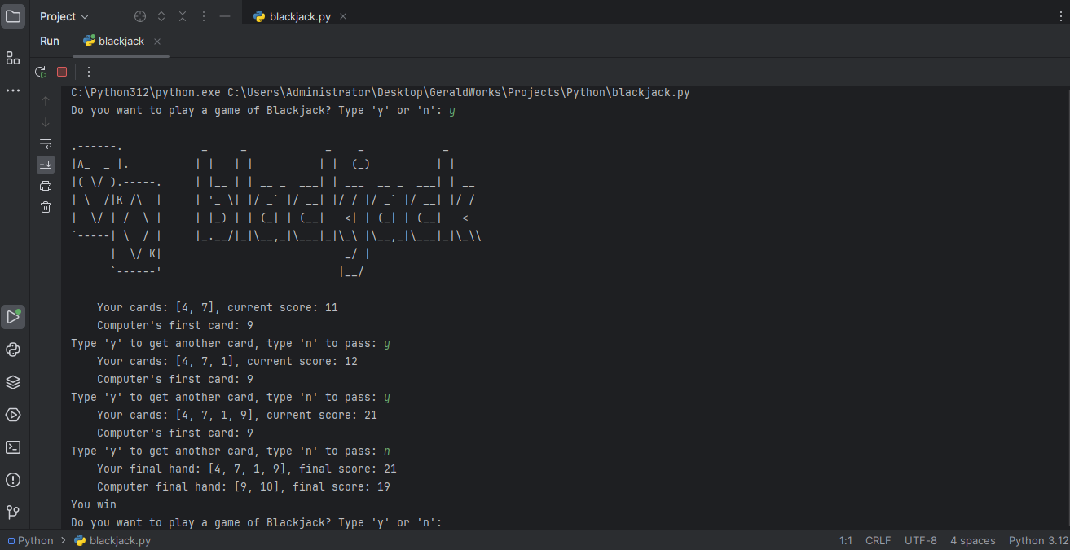This screenshot has height=550, width=1070.
Task: Open the CRLF line separator selector
Action: [x=878, y=540]
